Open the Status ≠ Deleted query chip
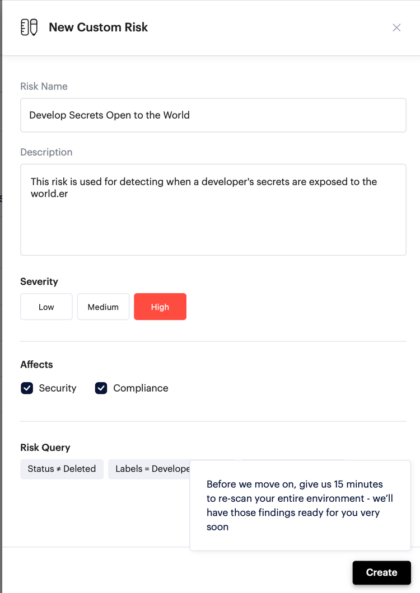The image size is (420, 593). pyautogui.click(x=62, y=469)
